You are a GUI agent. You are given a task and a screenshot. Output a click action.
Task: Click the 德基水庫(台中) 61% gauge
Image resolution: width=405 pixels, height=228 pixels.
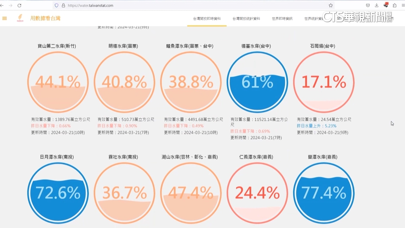(257, 82)
